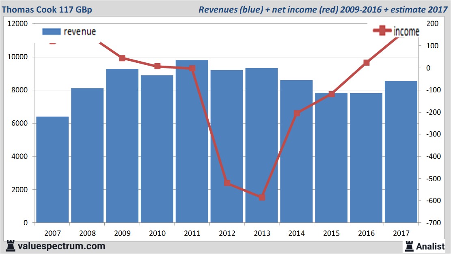Select the 2016 revenue bar
The width and height of the screenshot is (451, 254).
coord(366,158)
